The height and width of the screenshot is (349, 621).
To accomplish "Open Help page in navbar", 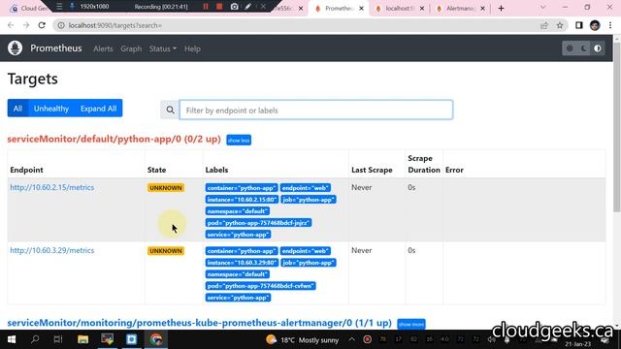I will [x=192, y=48].
